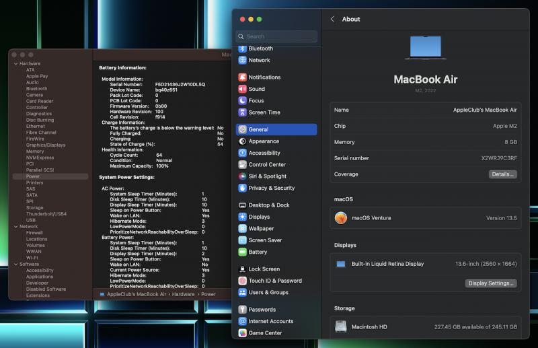Click the Privacy & Security hand icon
The width and height of the screenshot is (538, 348).
(x=243, y=188)
